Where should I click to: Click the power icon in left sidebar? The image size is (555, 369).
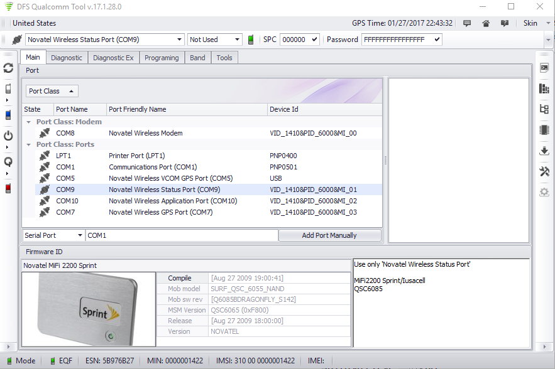pyautogui.click(x=8, y=136)
